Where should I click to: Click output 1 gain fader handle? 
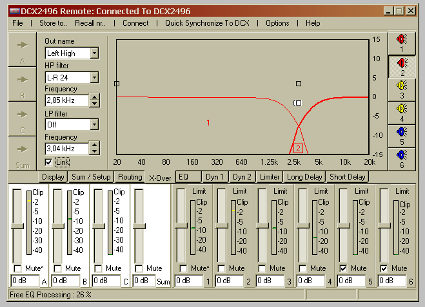point(181,226)
